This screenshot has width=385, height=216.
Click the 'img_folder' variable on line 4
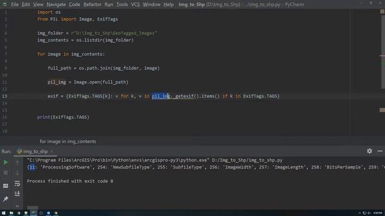(51, 33)
